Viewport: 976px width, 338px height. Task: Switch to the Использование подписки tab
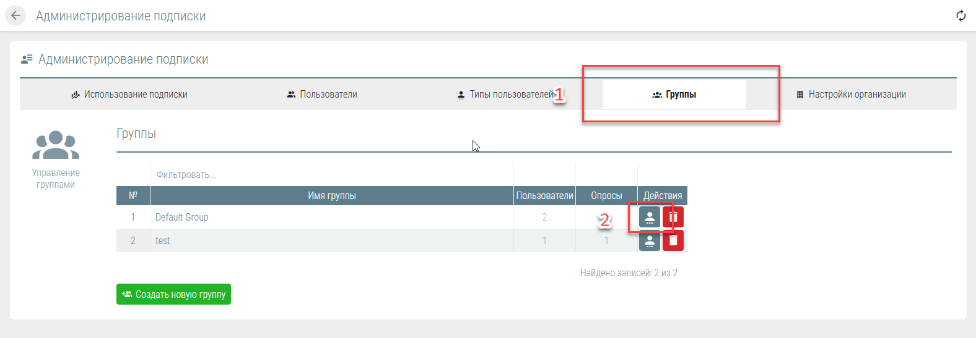coord(129,95)
